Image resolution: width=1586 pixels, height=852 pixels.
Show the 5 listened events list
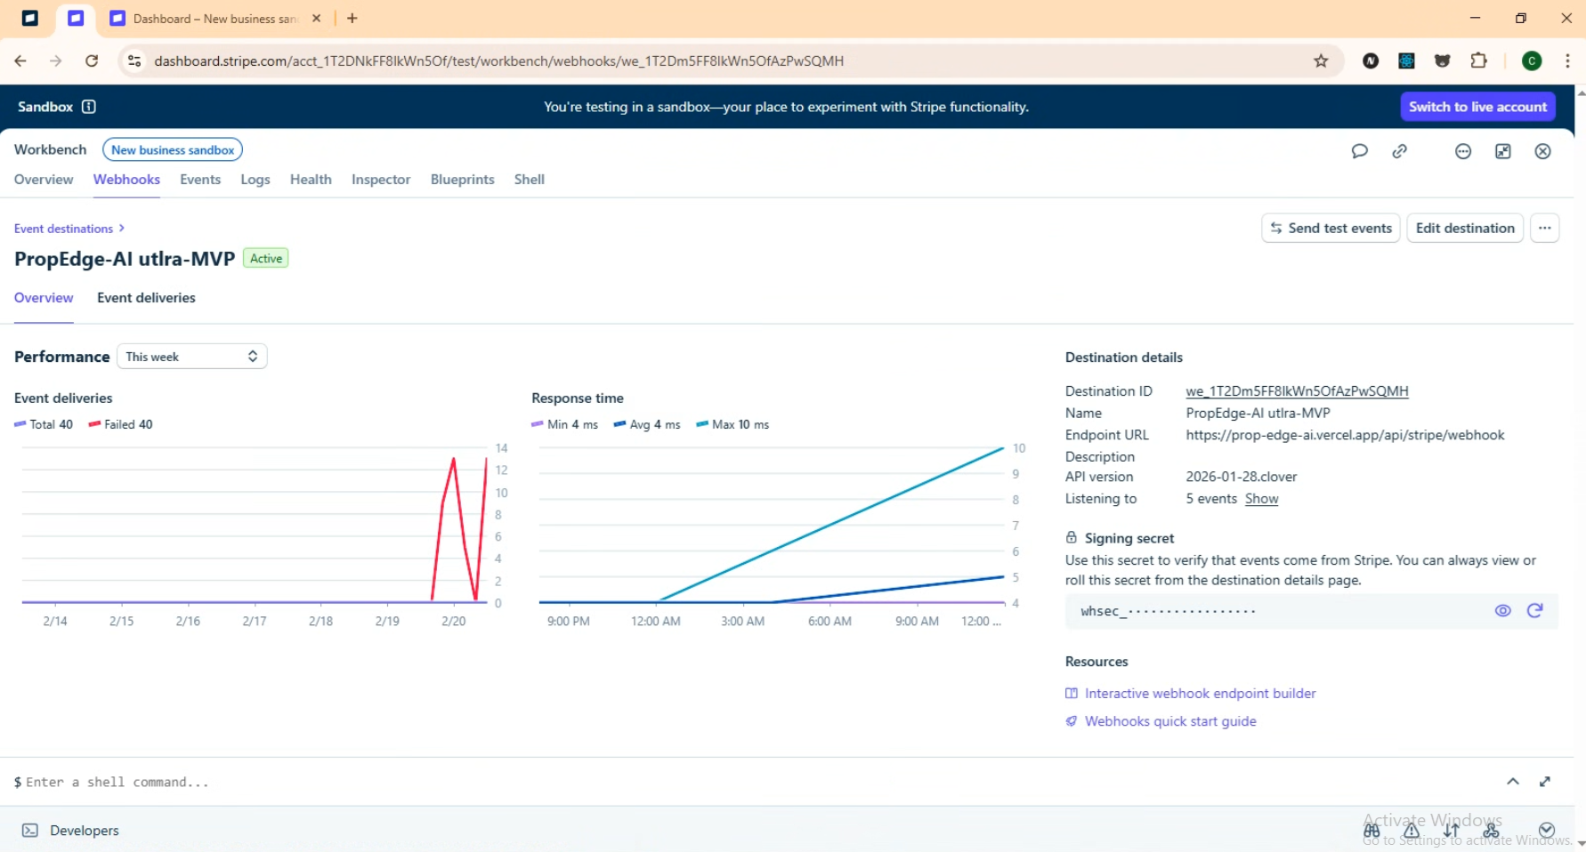[x=1261, y=499]
